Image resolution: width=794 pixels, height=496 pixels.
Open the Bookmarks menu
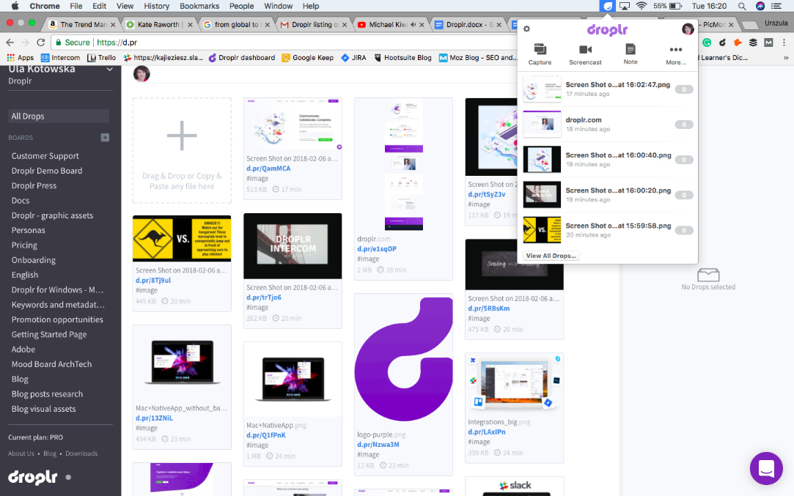[199, 6]
